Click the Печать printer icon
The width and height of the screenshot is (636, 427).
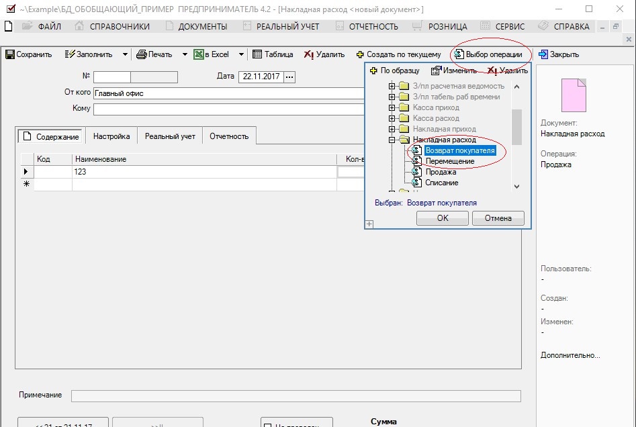142,54
